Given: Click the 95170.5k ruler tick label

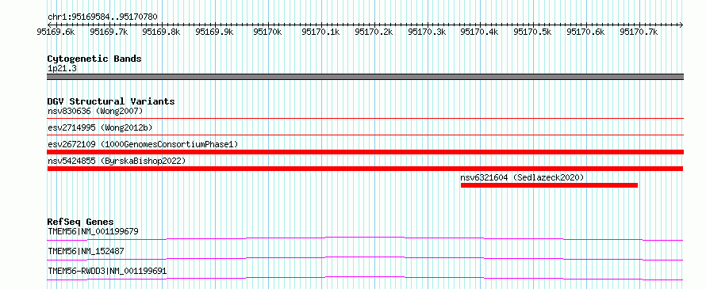Looking at the screenshot, I should coord(532,32).
